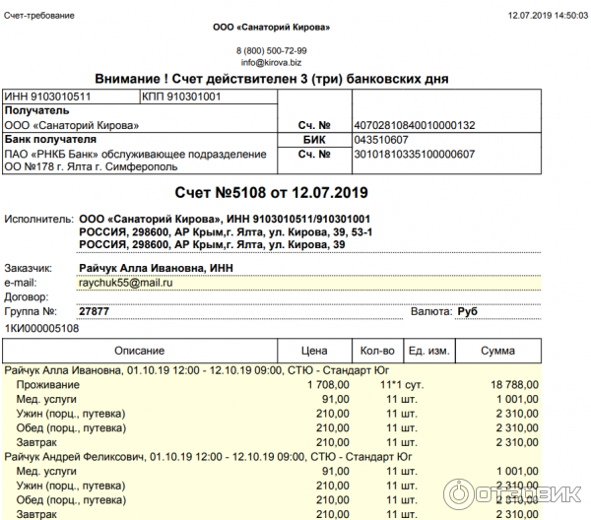Viewport: 591px width, 520px height.
Task: Click the Кол-во column header
Action: (x=377, y=351)
